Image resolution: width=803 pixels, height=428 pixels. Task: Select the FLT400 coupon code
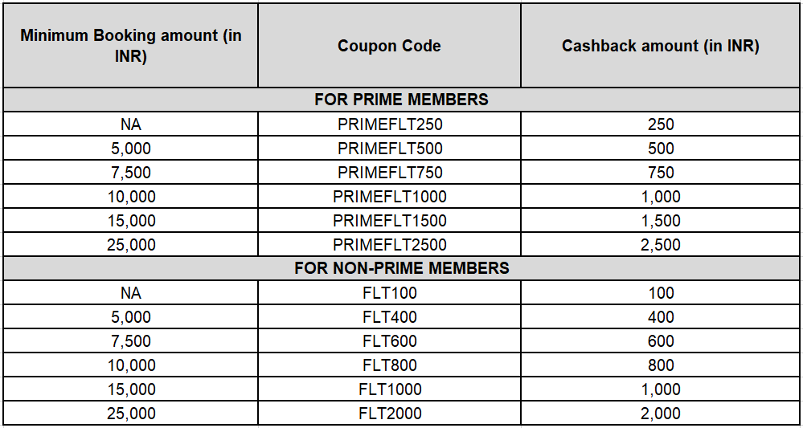(x=390, y=317)
